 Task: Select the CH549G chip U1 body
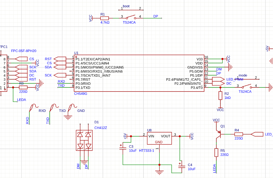coord(139,73)
